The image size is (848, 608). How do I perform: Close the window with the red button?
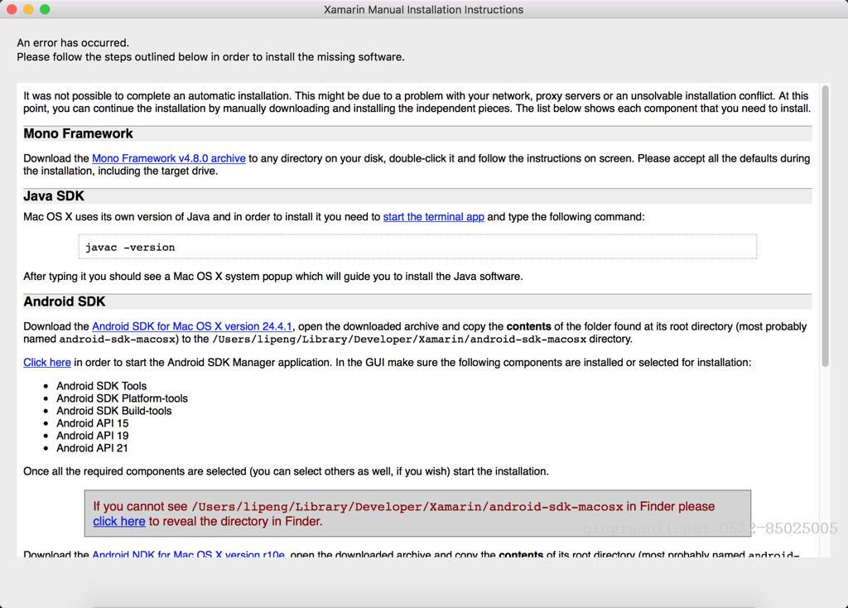(x=12, y=9)
